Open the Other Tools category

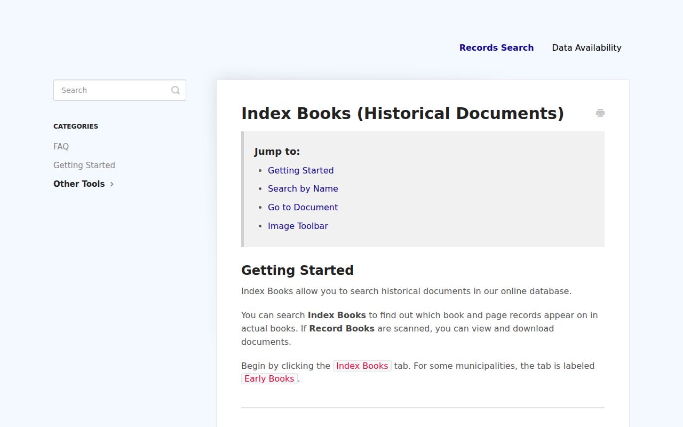click(79, 184)
